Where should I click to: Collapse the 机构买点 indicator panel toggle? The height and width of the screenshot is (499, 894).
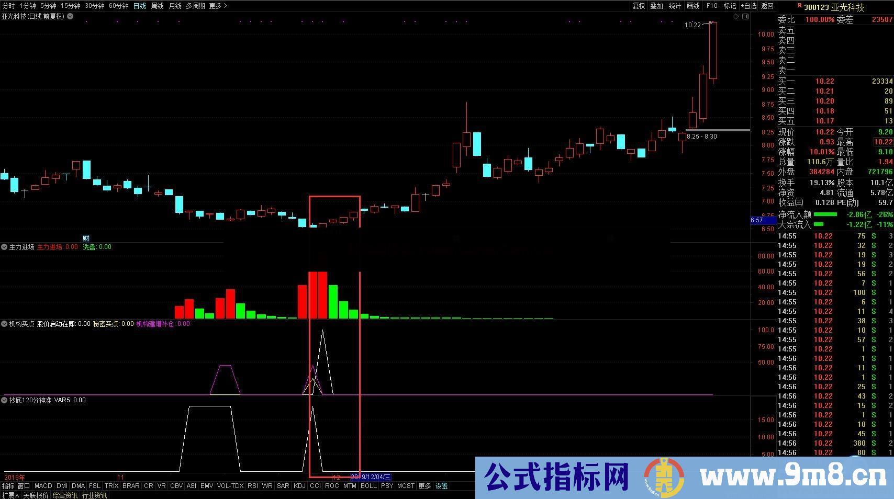4,323
